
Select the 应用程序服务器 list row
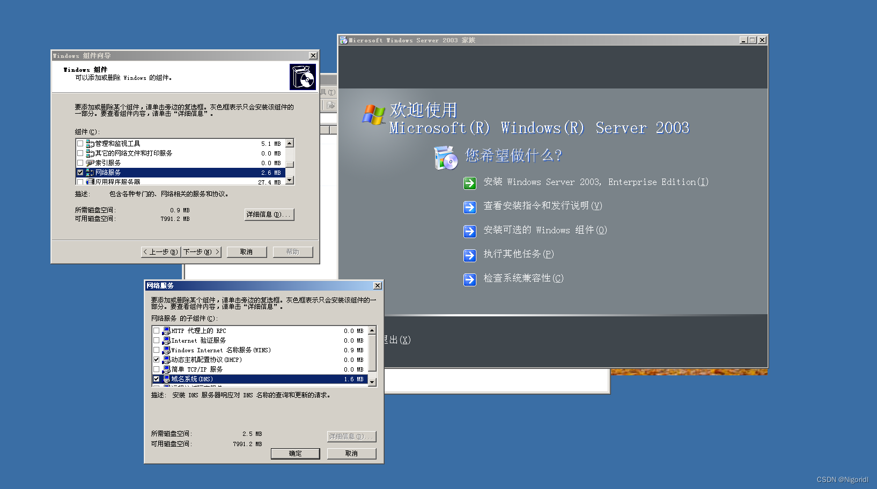(181, 182)
